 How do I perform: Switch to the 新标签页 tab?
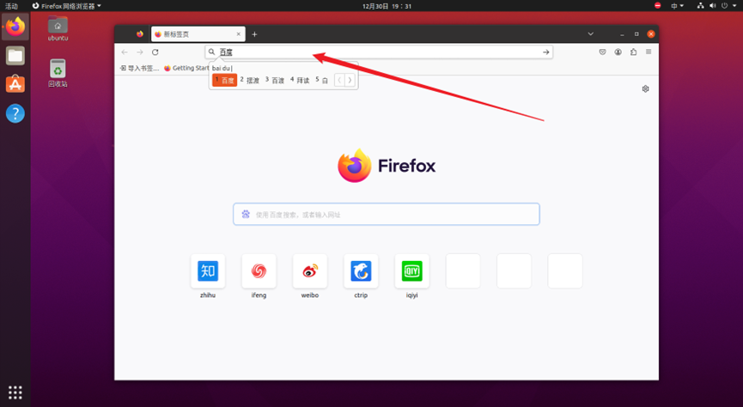coord(198,34)
